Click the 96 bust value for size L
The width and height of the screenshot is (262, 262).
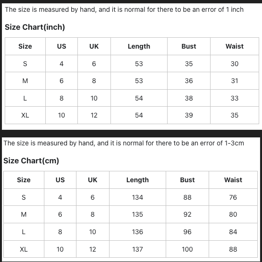[x=187, y=232]
